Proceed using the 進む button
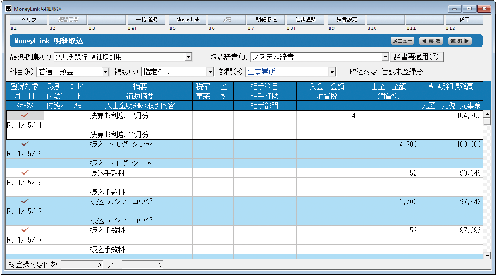 [460, 41]
